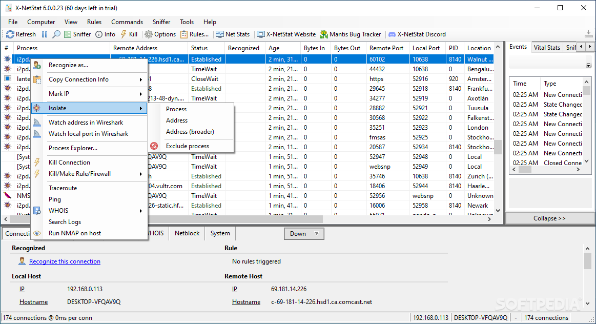This screenshot has width=596, height=324.
Task: Click the red Exclude process icon
Action: (x=154, y=146)
